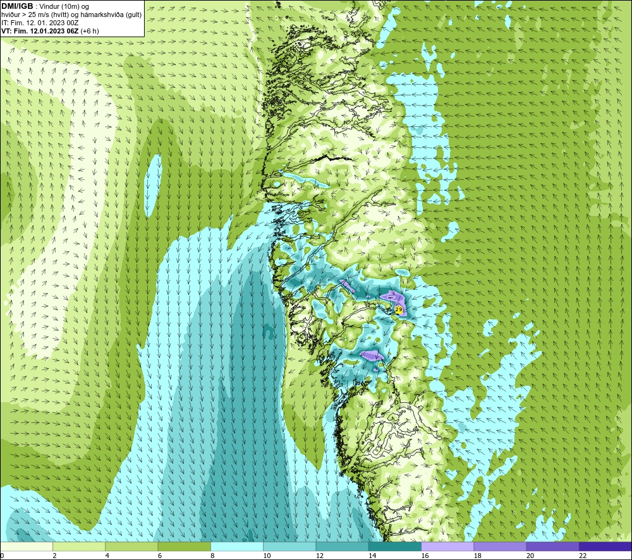The image size is (632, 560).
Task: Pick the lavender 16–18 m/s legend swatch
Action: pos(447,546)
